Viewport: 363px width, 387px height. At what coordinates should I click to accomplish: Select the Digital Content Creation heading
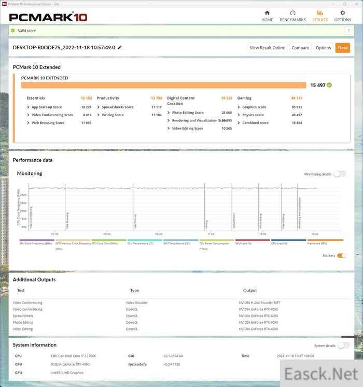click(x=181, y=101)
